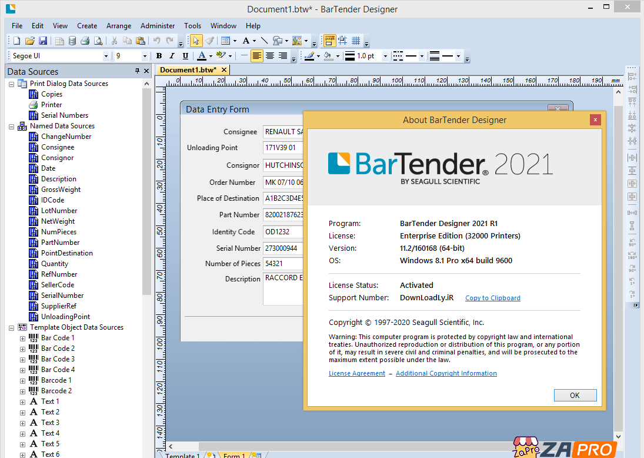Open Print Preview magnifier icon
Screen dimensions: 644x458
tap(98, 41)
